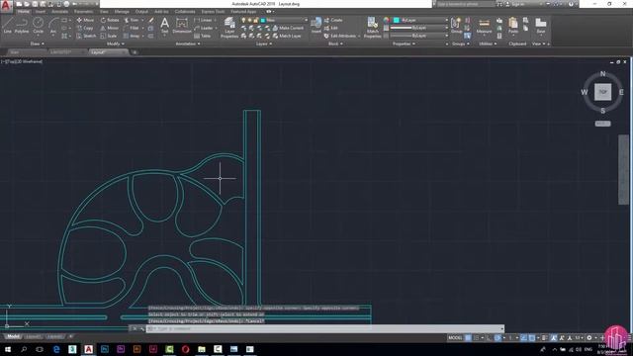Open the Manage ribbon tab
Viewport: 633px width, 356px height.
[x=122, y=12]
